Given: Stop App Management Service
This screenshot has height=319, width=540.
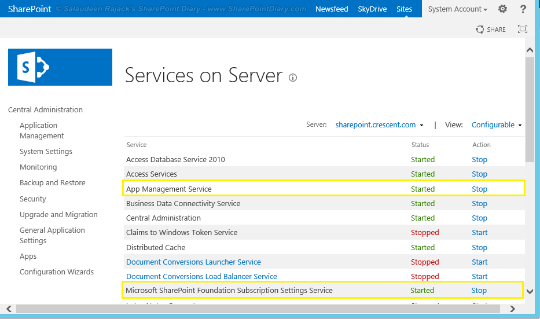Looking at the screenshot, I should [x=479, y=189].
